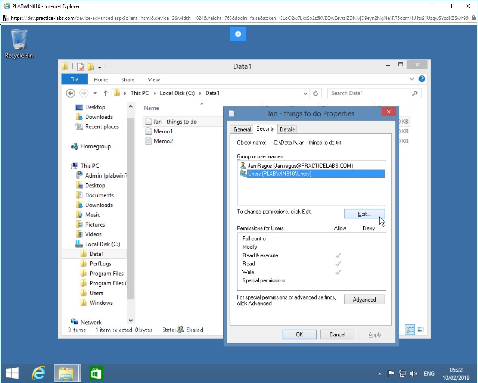The image size is (478, 383).
Task: Open the File ribbon tab
Action: point(74,79)
